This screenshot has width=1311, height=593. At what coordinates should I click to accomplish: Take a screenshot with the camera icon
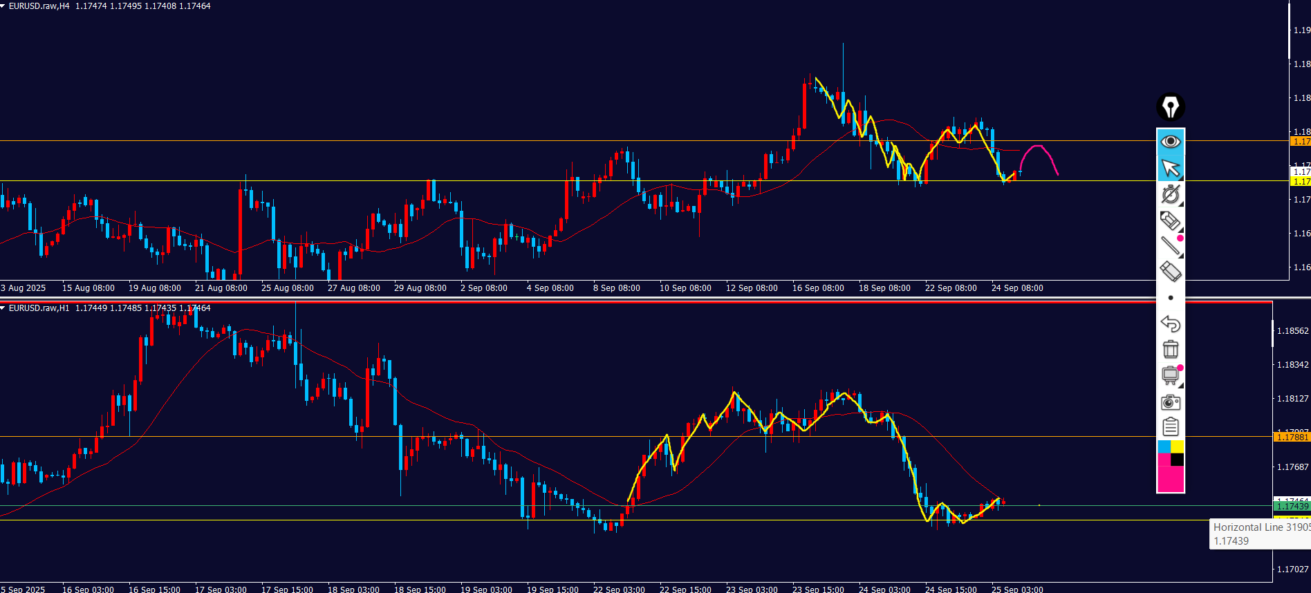click(1170, 402)
